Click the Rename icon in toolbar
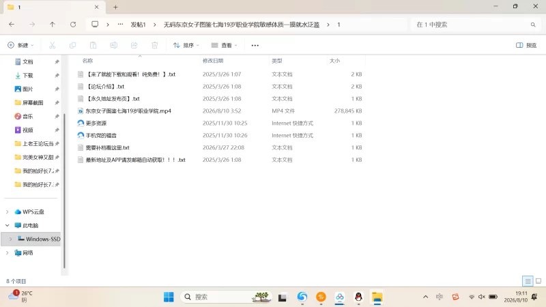Viewport: 546px width, 307px height. [x=113, y=45]
